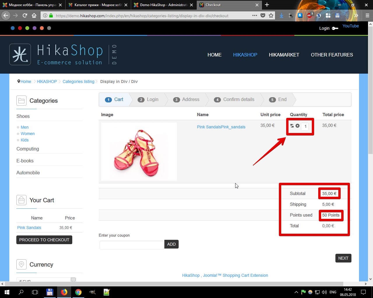The width and height of the screenshot is (373, 298).
Task: Show site security info via padlock icon
Action: pos(51,16)
